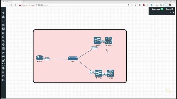Open the text objects letter A icon

(3, 29)
